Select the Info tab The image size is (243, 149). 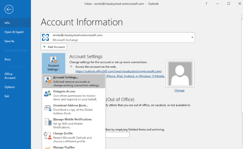(x=15, y=23)
